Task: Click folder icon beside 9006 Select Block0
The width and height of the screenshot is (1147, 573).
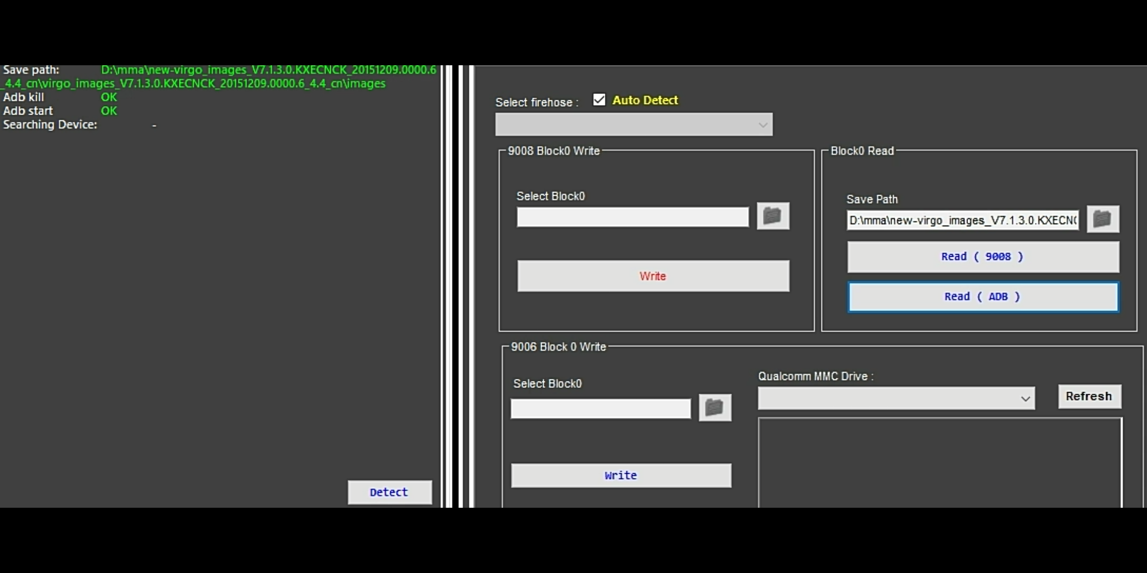Action: 715,407
